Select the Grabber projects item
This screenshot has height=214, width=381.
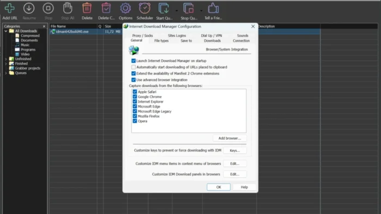coord(27,68)
